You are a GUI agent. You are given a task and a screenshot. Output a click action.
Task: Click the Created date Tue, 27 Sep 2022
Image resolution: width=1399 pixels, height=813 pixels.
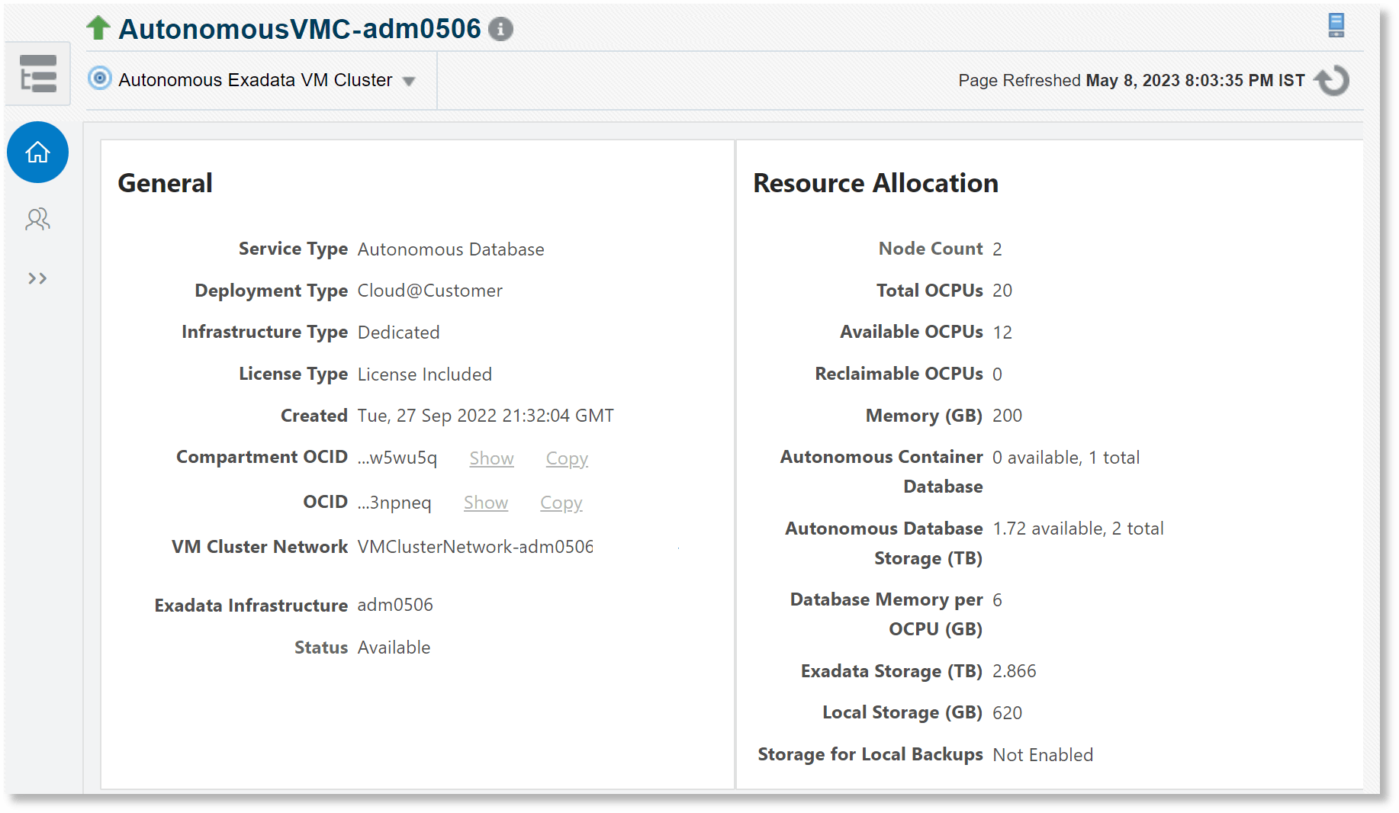pyautogui.click(x=485, y=416)
